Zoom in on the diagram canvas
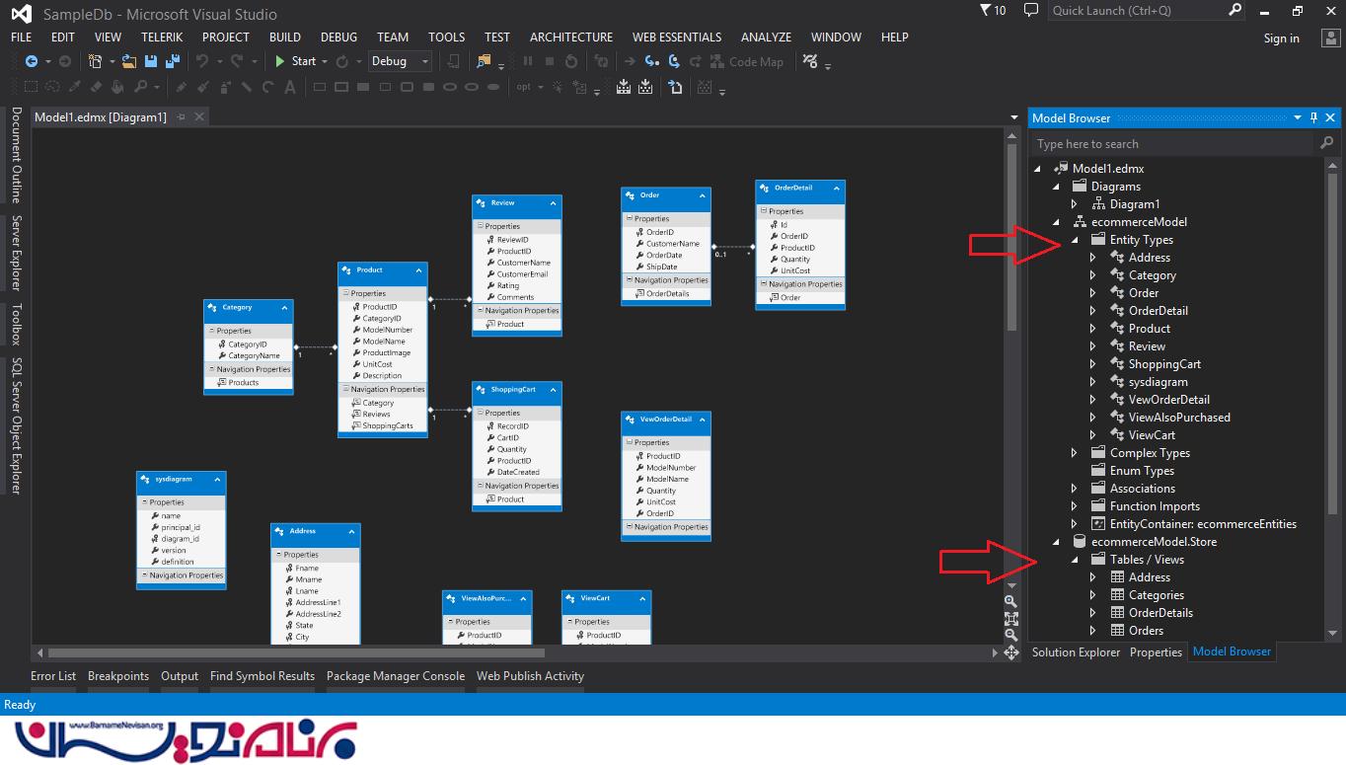Image resolution: width=1346 pixels, height=765 pixels. click(1010, 601)
